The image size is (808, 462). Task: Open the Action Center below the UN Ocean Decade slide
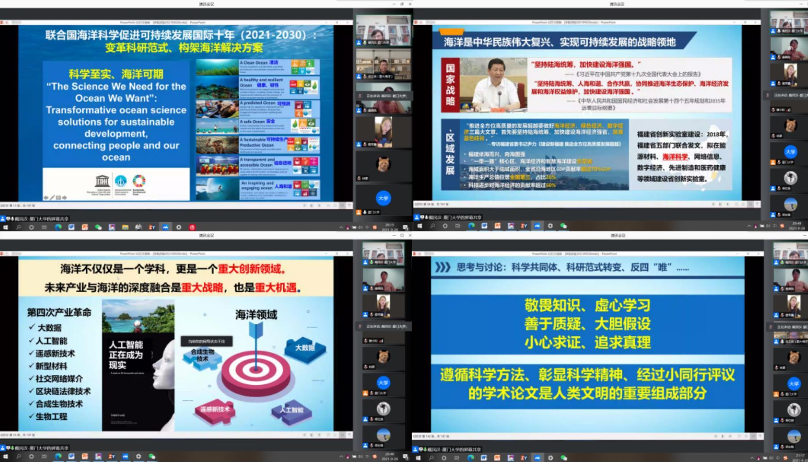coord(405,228)
